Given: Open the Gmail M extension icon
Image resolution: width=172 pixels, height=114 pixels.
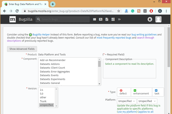Looking at the screenshot, I should click(x=145, y=11).
